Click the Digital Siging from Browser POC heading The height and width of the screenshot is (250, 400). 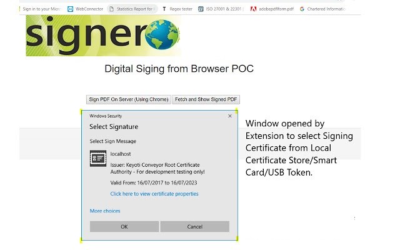coord(179,69)
